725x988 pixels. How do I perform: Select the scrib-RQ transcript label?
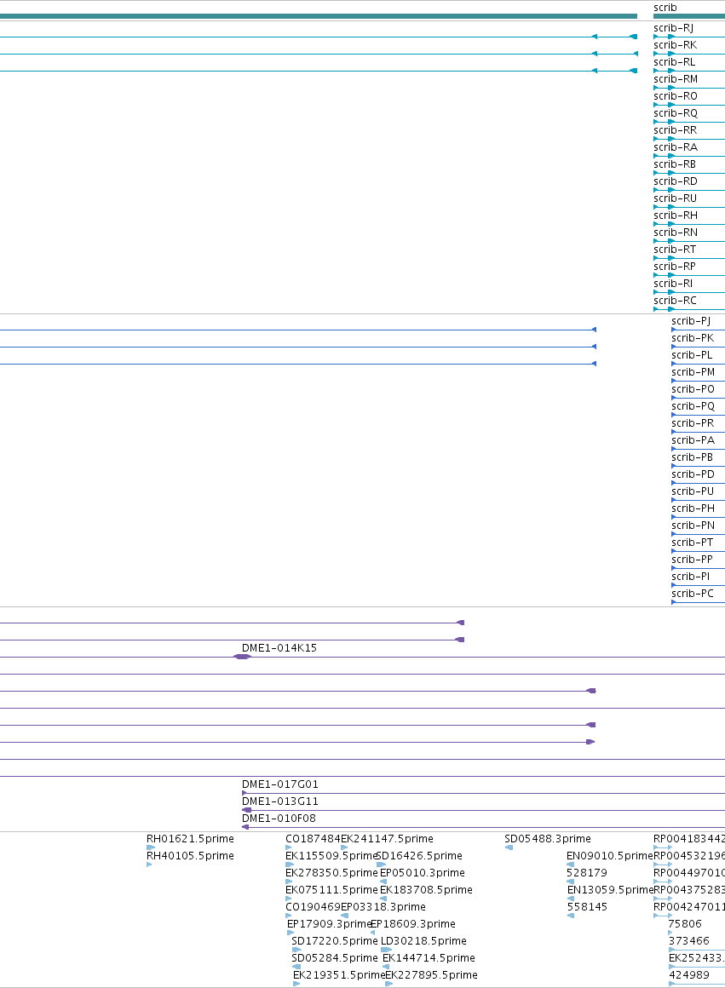click(676, 112)
